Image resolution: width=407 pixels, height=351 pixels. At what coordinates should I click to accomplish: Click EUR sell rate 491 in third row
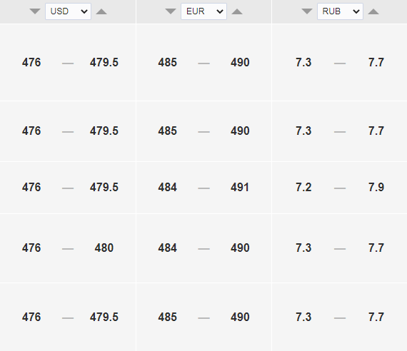coord(240,188)
